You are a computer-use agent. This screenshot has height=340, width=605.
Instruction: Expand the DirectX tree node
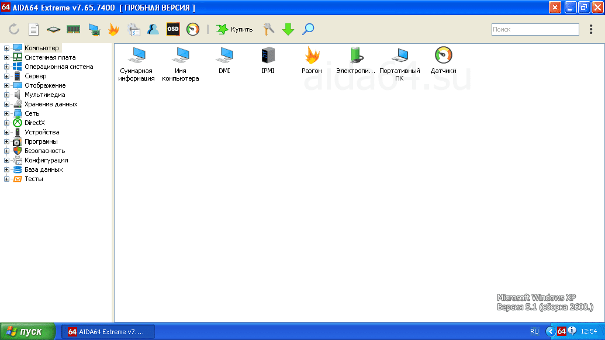(x=6, y=123)
